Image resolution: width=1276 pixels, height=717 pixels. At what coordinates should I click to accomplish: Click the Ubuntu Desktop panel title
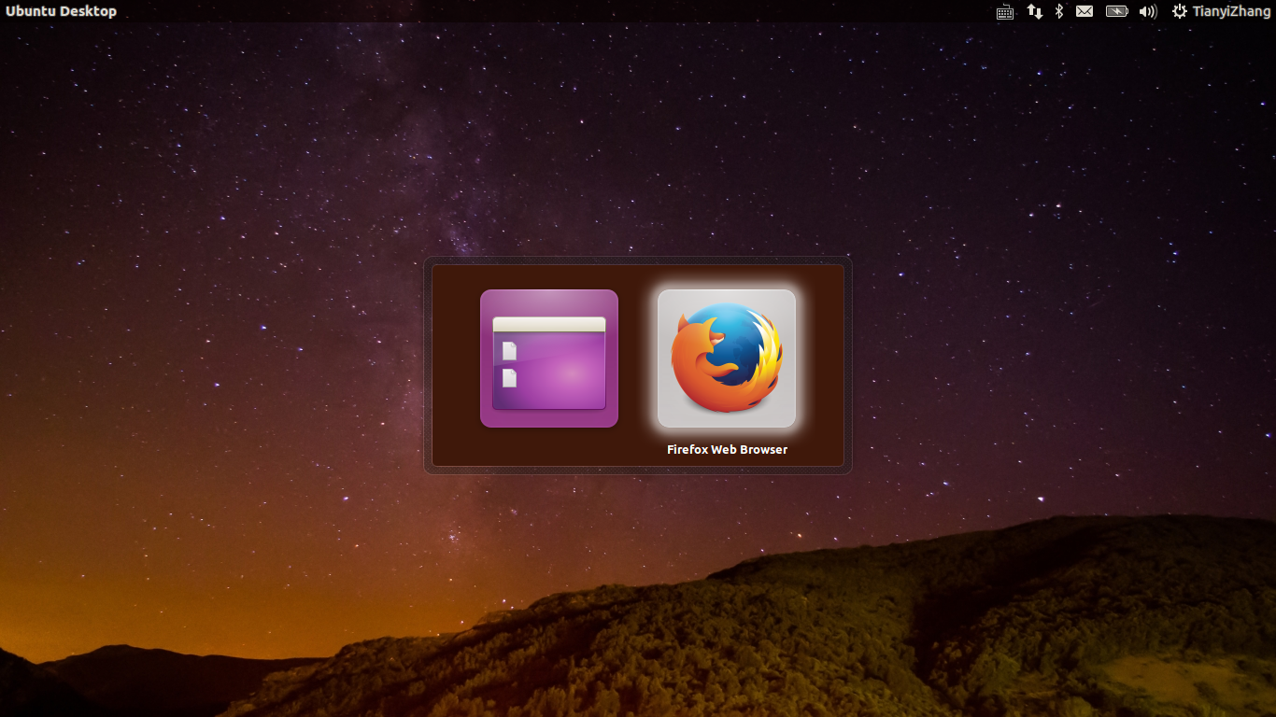62,11
